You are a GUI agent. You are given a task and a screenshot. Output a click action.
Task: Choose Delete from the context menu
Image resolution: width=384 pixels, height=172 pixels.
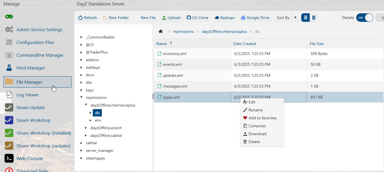(262, 142)
